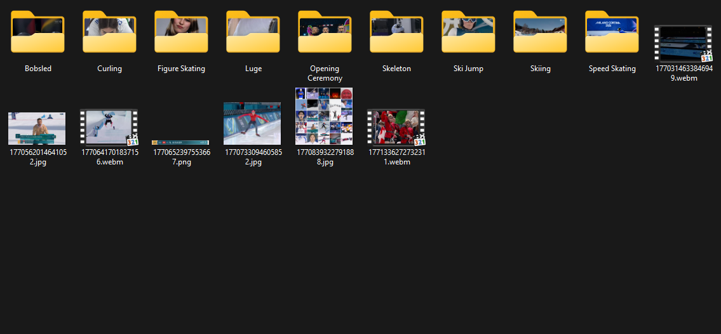
Task: Click the "Opening Ceremony" name label
Action: pyautogui.click(x=325, y=73)
